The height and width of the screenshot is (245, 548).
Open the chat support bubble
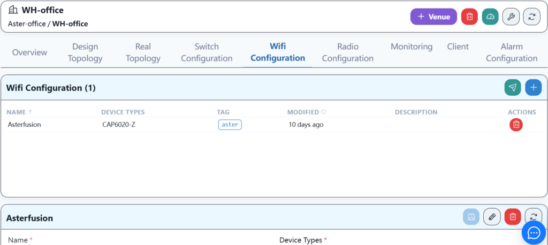[x=534, y=233]
